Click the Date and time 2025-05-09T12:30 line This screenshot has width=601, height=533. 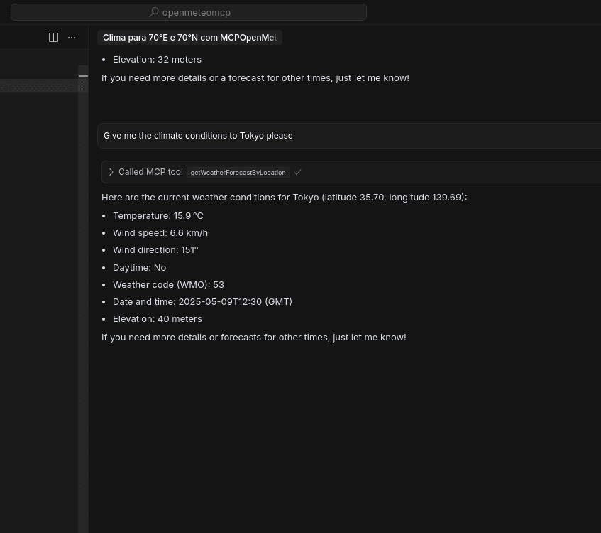coord(202,302)
